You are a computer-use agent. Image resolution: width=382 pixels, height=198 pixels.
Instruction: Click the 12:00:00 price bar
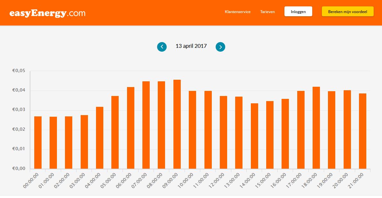click(223, 132)
